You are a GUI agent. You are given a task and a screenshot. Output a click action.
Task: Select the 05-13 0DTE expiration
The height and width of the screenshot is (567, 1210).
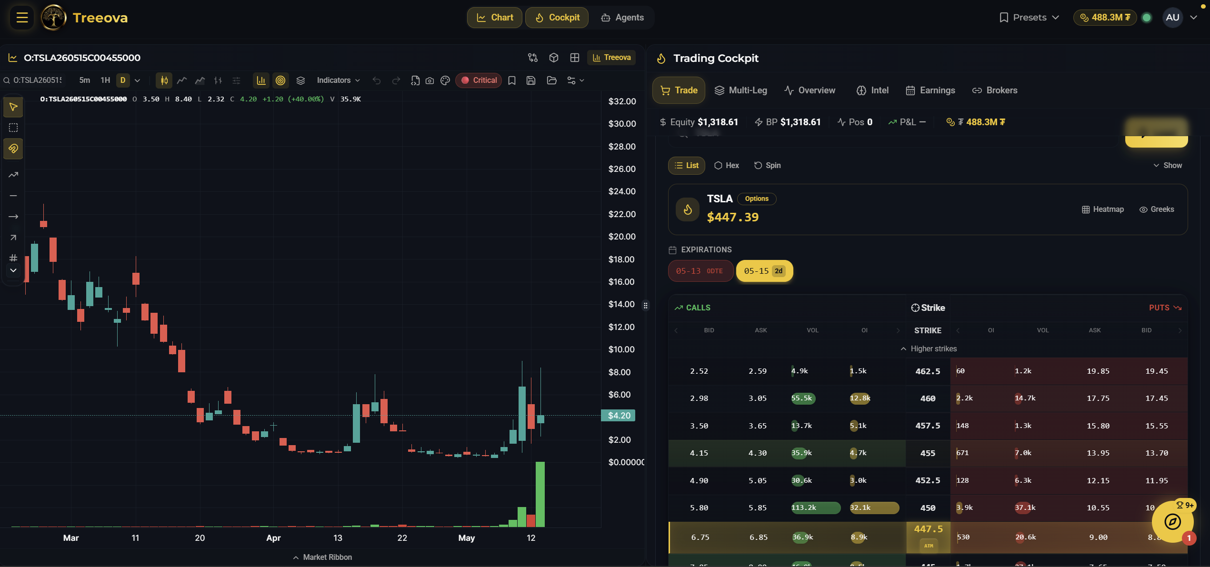[700, 271]
